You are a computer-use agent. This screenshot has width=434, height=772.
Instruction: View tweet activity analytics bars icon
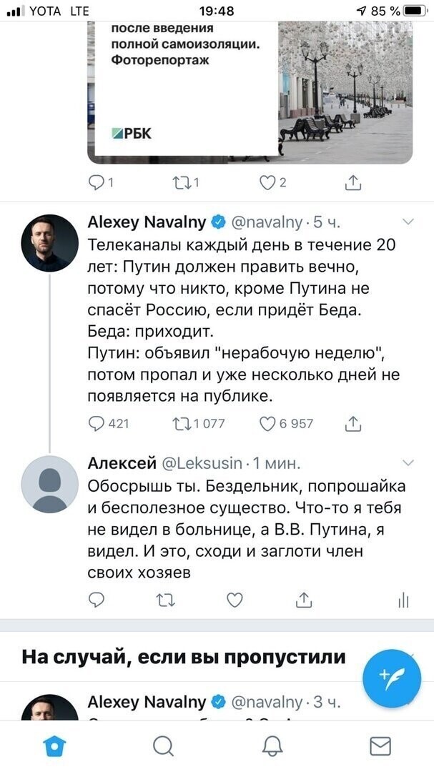pyautogui.click(x=403, y=600)
